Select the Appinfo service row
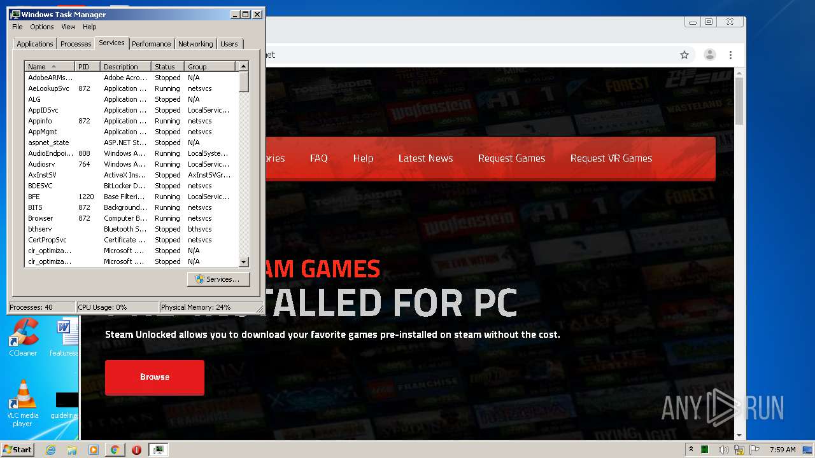The image size is (815, 458). [131, 121]
